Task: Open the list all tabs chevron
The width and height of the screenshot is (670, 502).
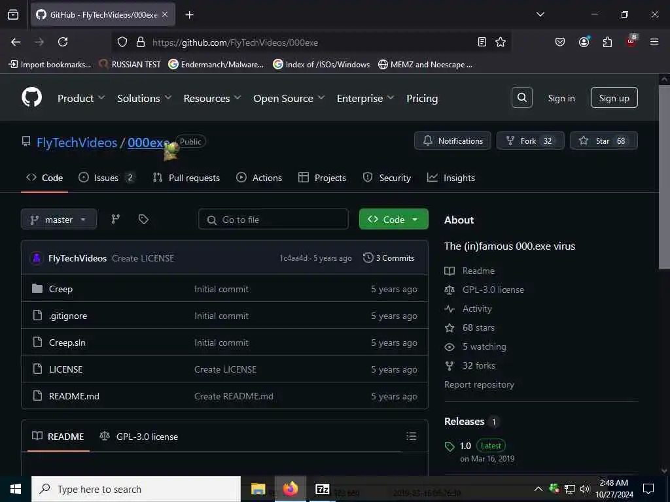Action: (x=540, y=14)
